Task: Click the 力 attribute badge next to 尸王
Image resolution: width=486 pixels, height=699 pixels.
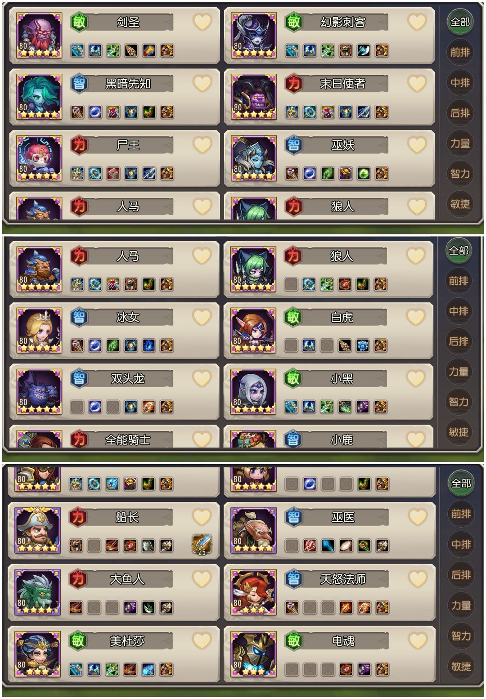Action: 79,145
